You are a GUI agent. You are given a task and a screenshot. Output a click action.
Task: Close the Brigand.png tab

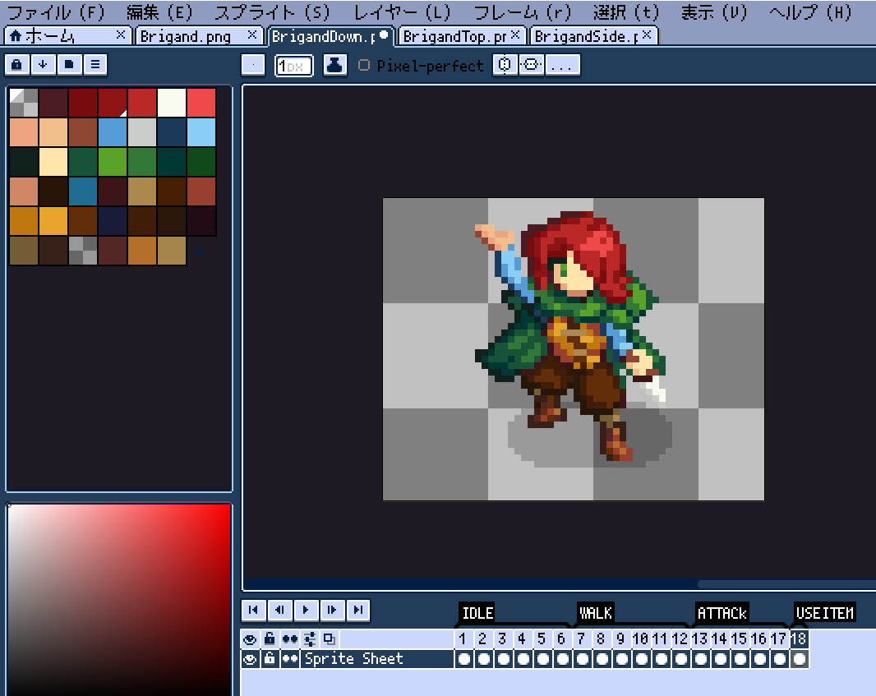252,35
